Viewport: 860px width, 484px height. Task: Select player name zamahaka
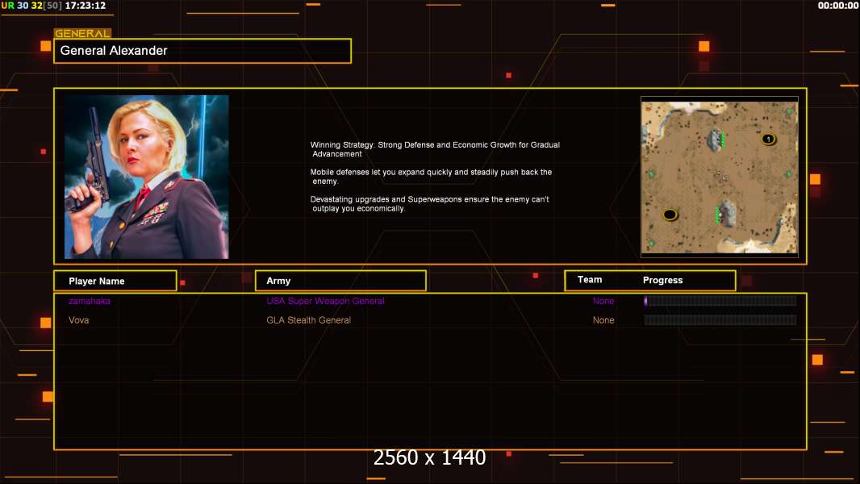click(x=90, y=301)
